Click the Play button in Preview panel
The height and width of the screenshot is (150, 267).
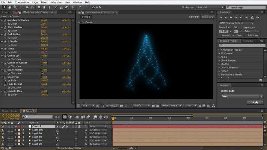click(231, 17)
